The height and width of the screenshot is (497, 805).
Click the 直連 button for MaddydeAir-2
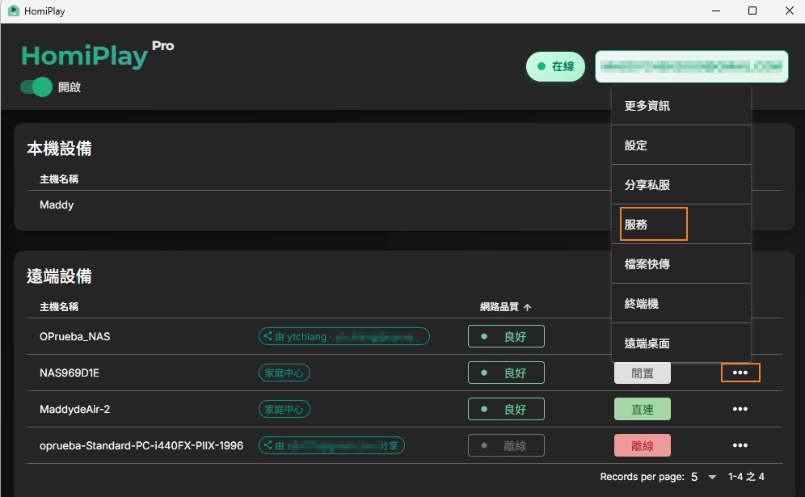pos(643,409)
